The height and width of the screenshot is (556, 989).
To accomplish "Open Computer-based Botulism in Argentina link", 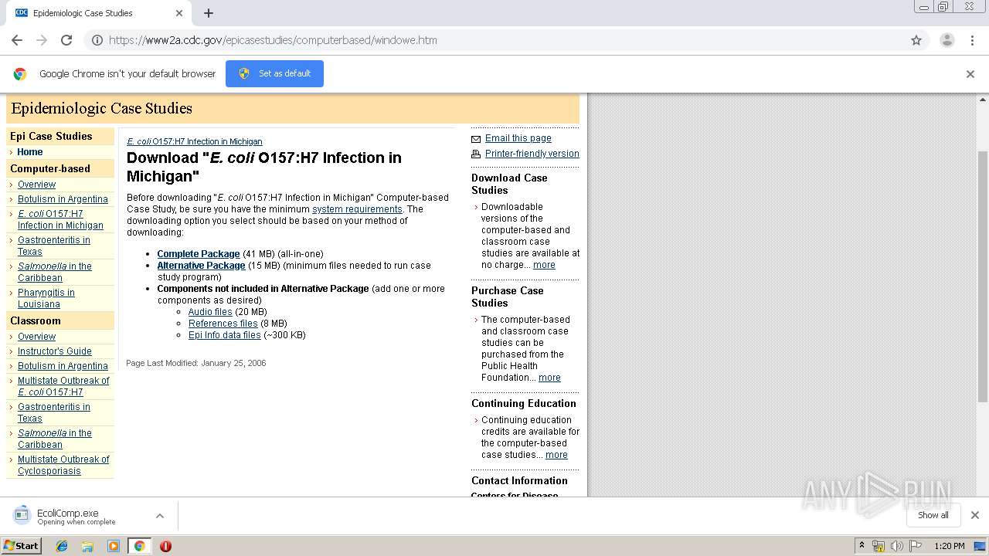I will pyautogui.click(x=63, y=199).
